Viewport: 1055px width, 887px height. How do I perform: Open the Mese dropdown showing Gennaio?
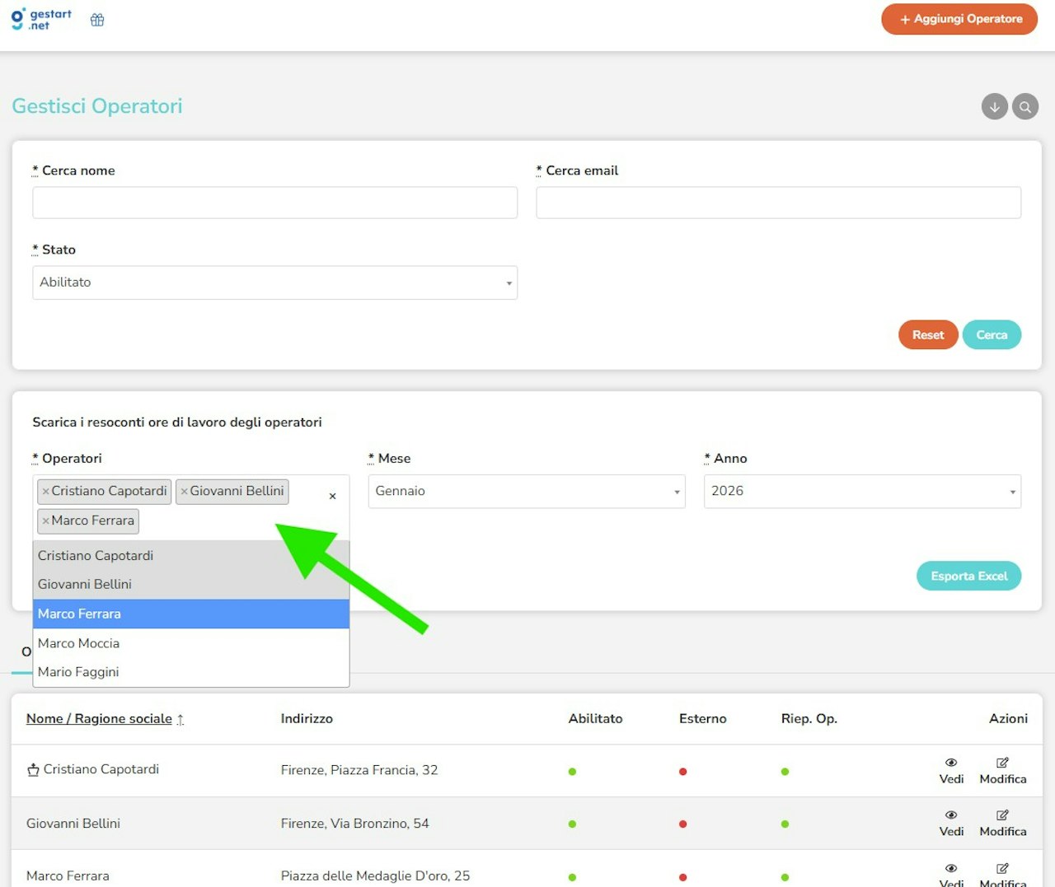(x=526, y=491)
